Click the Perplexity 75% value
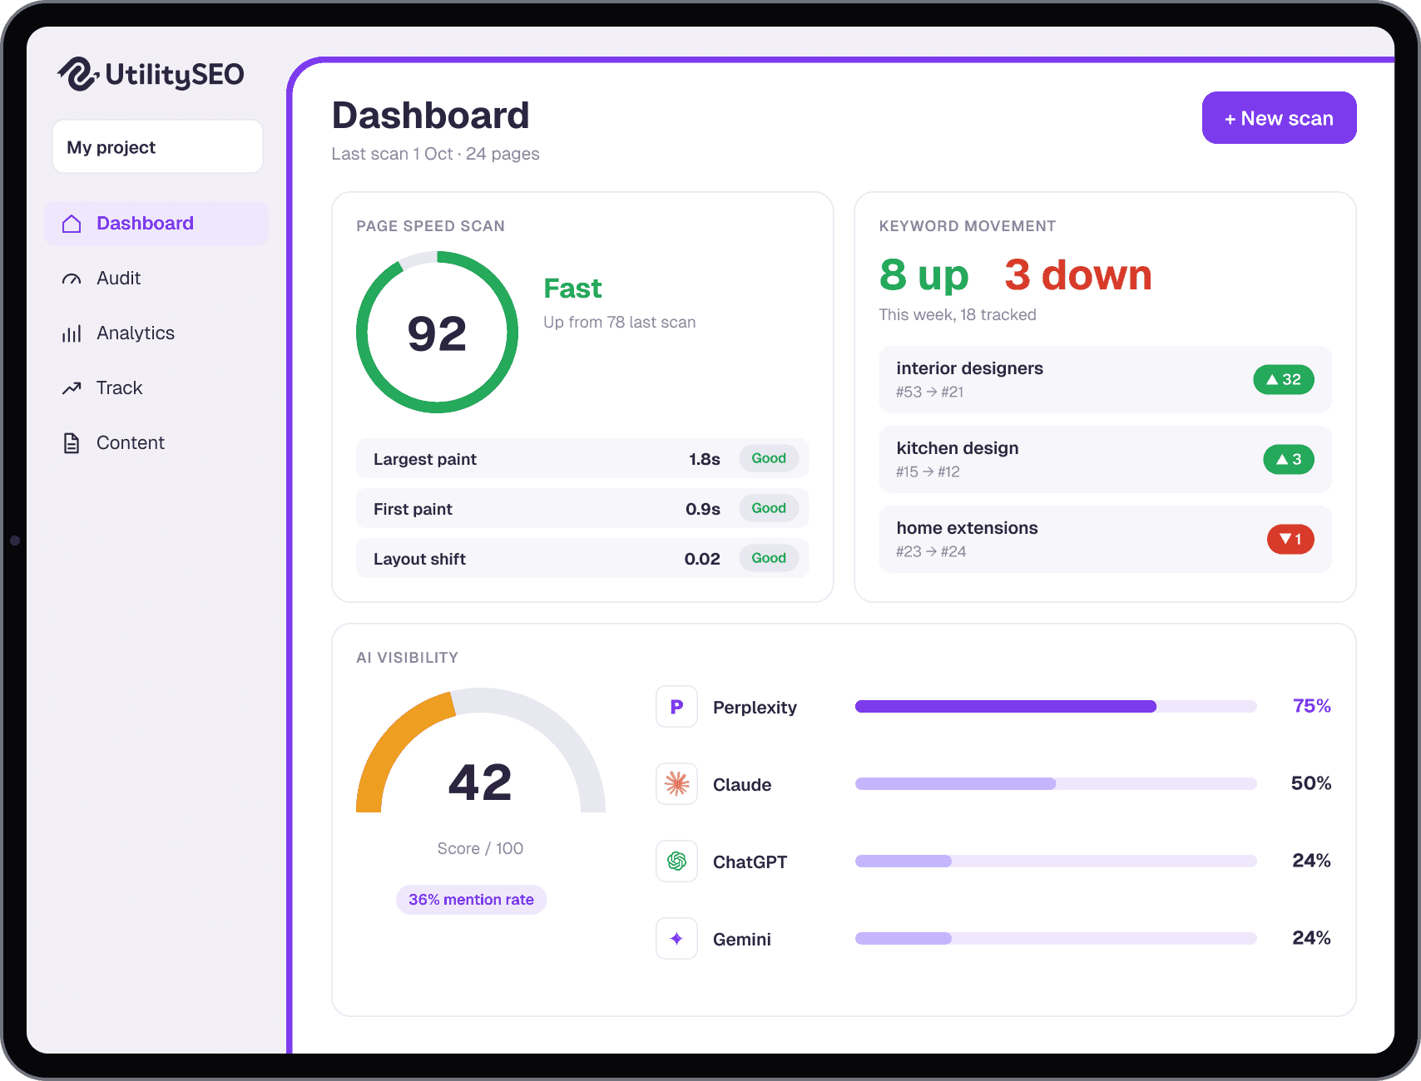The width and height of the screenshot is (1421, 1081). [1312, 706]
